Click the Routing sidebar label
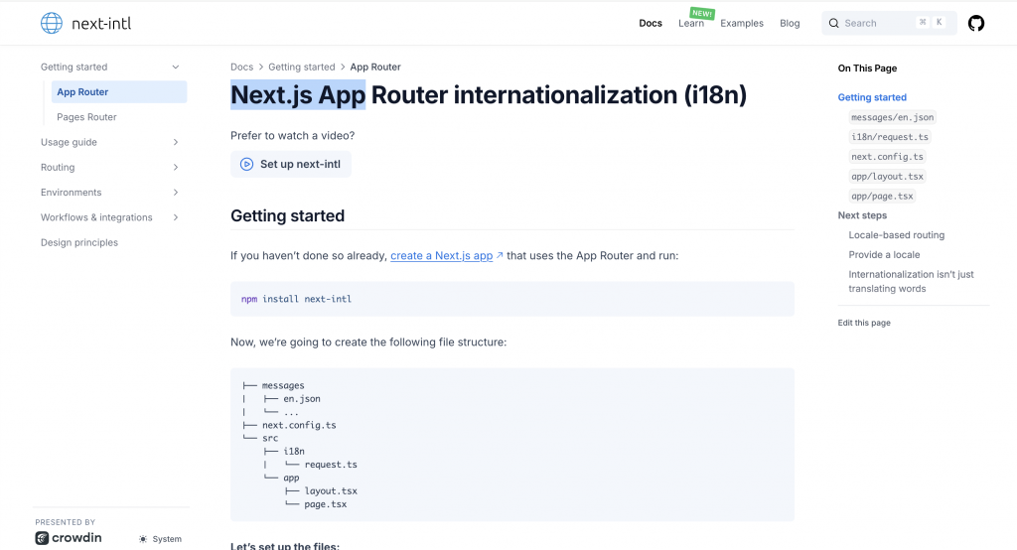This screenshot has height=550, width=1017. [x=58, y=168]
